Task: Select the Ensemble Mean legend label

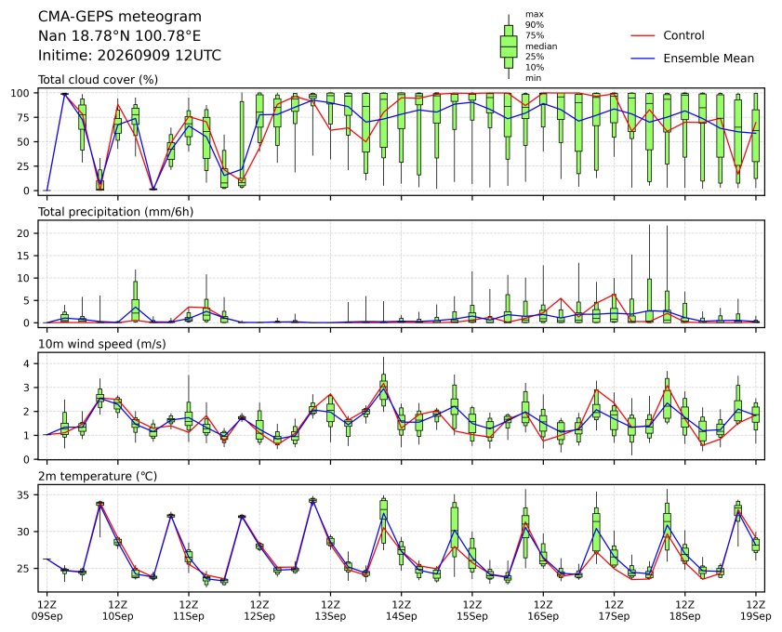Action: (x=709, y=59)
